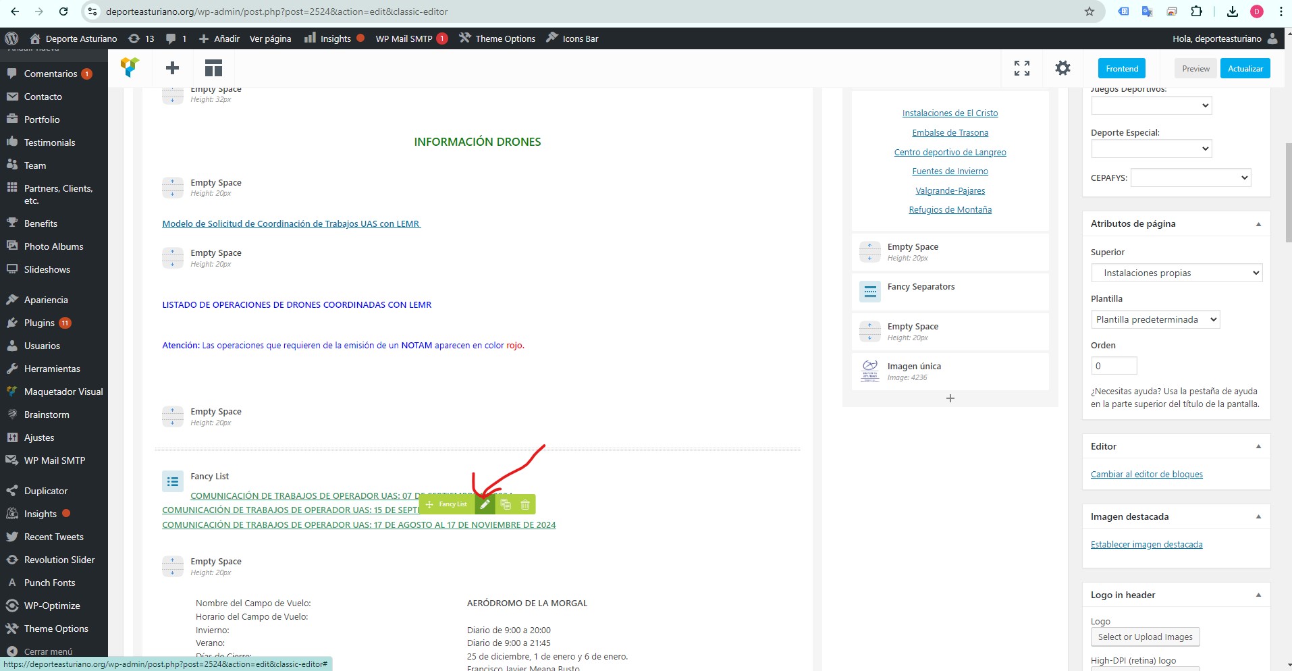Open browser extensions puzzle icon
This screenshot has width=1292, height=671.
1196,11
